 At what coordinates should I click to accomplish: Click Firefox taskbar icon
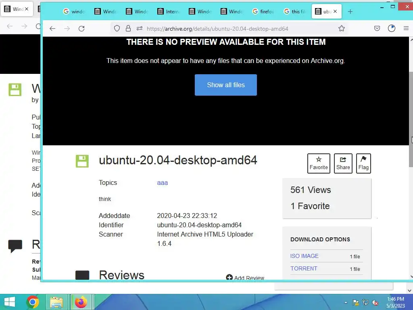coord(81,302)
